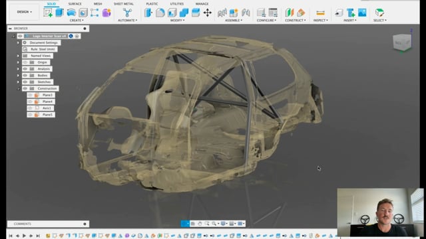Select the Shell tool
426x239 pixels.
tap(172, 13)
